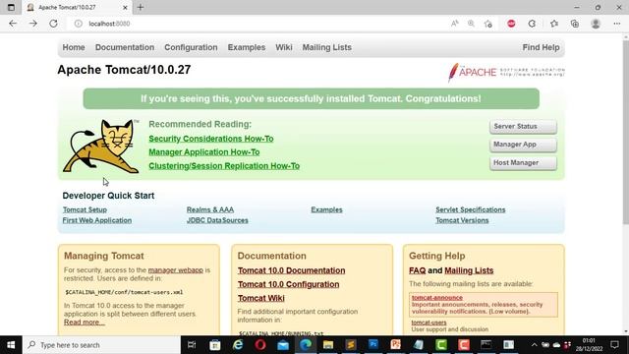This screenshot has height=354, width=629.
Task: Open Manager Application How-To link
Action: pyautogui.click(x=204, y=152)
